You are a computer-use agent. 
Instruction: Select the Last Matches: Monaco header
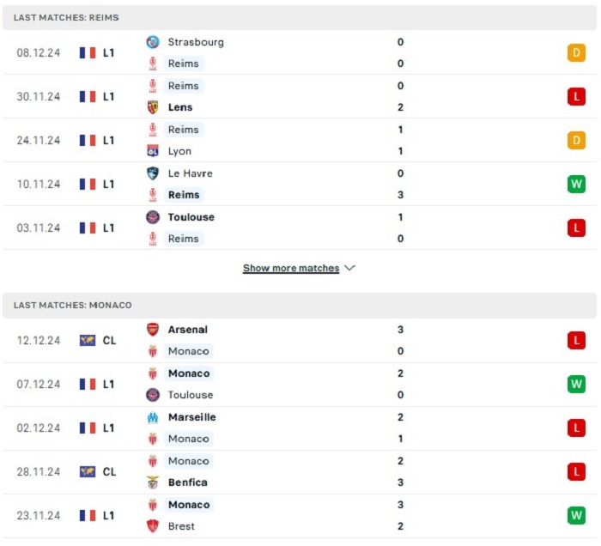tap(300, 306)
